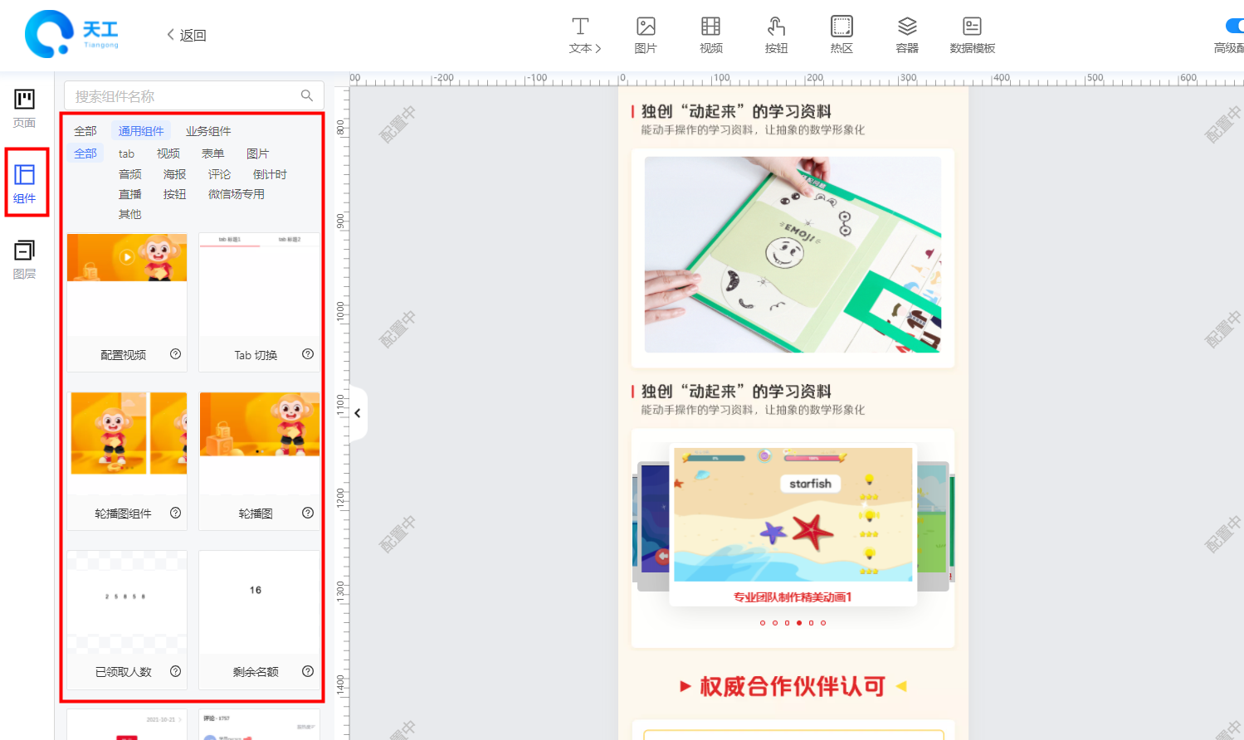The width and height of the screenshot is (1244, 740).
Task: Select the Button (按钮) tool
Action: (x=776, y=35)
